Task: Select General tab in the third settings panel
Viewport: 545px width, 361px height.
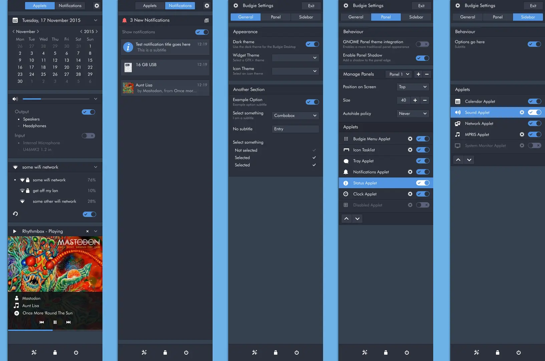Action: 246,17
